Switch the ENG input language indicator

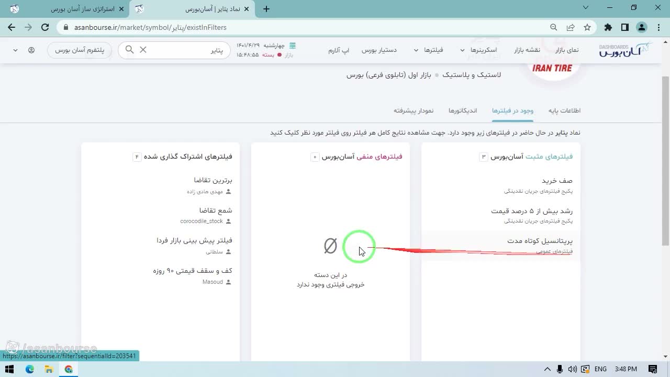pos(600,369)
